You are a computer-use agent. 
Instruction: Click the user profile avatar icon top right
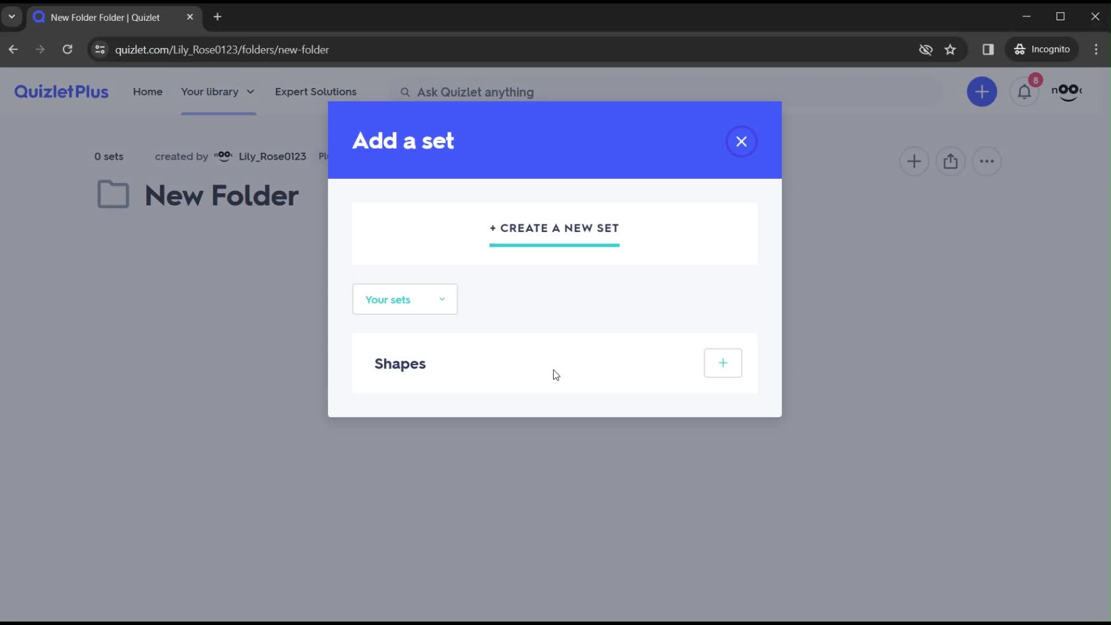[1068, 91]
